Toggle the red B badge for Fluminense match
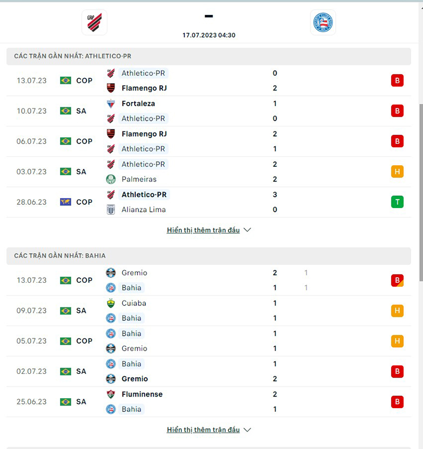The image size is (423, 449). (x=397, y=402)
